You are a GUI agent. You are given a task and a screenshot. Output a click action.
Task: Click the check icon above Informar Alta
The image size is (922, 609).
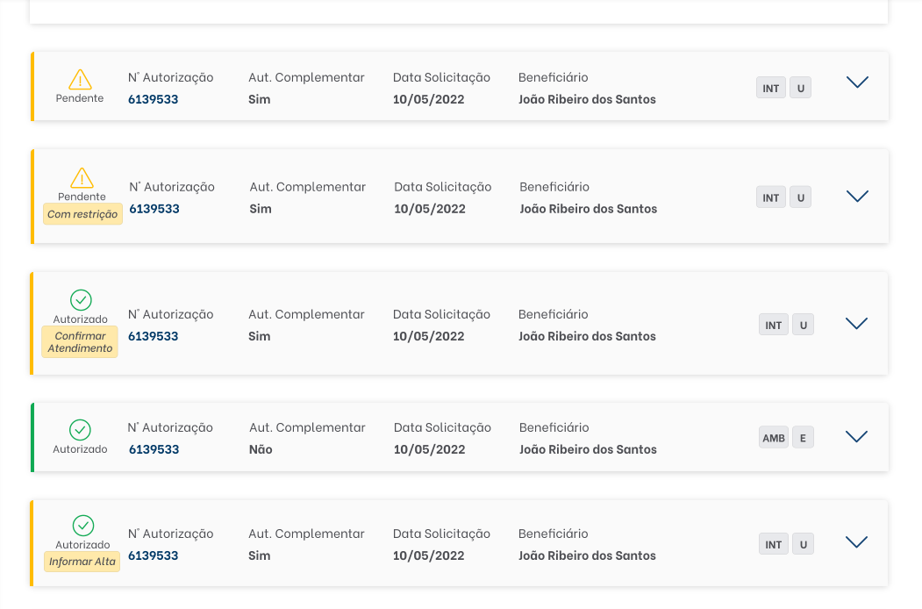(x=83, y=526)
